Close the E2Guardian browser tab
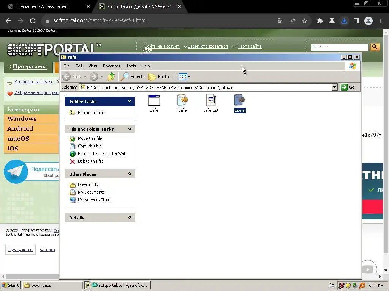Screen dimensions: 389x291 tap(88, 6)
